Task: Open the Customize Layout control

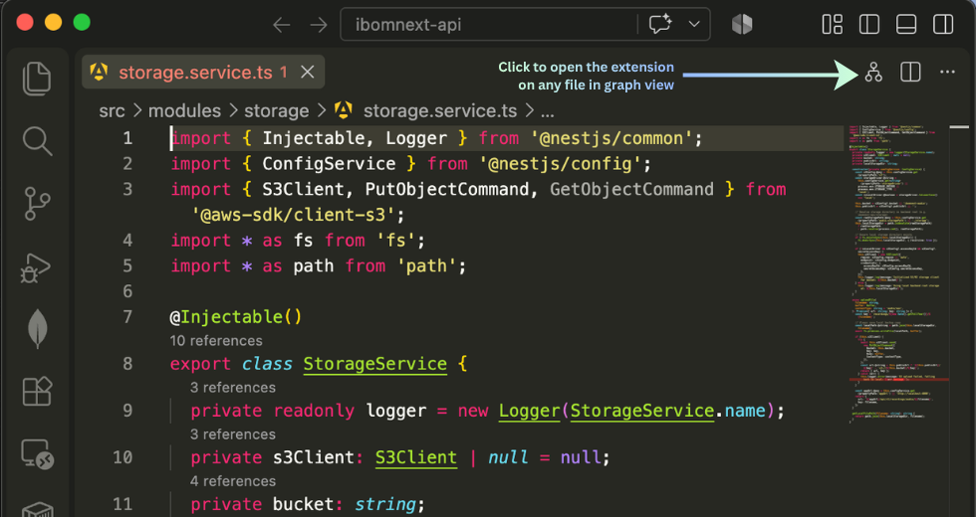Action: pyautogui.click(x=833, y=24)
